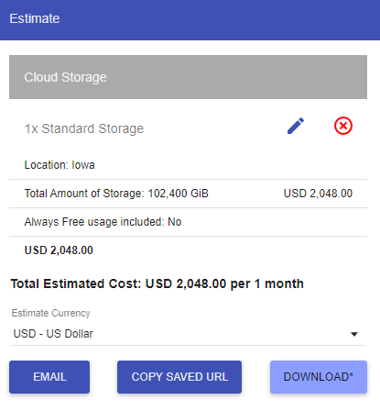
Task: Click the bold USD 2,048.00 subtotal
Action: pos(59,250)
